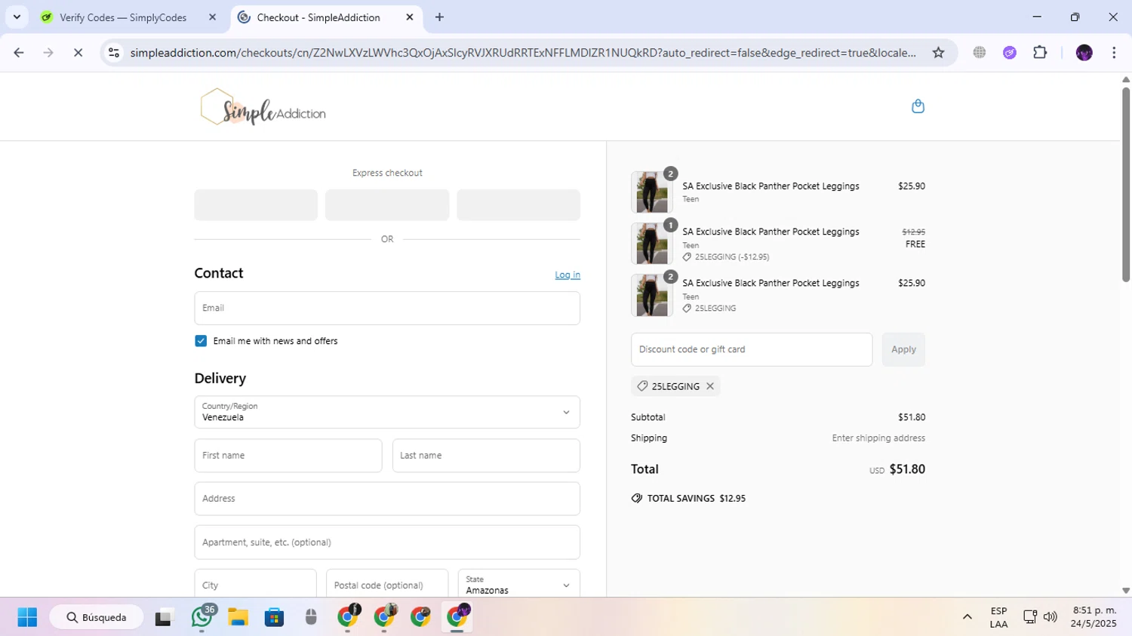The image size is (1132, 636).
Task: Click the ESP LAA language indicator
Action: click(x=998, y=617)
